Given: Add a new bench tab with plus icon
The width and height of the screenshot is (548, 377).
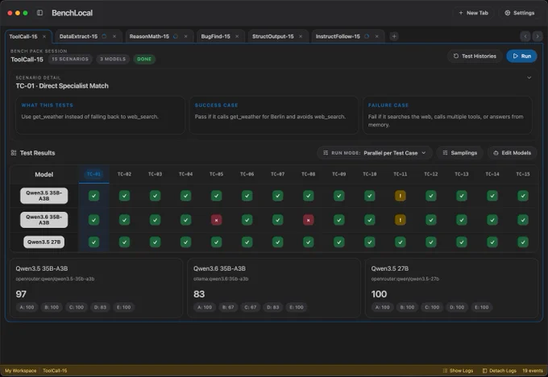Looking at the screenshot, I should [x=394, y=36].
